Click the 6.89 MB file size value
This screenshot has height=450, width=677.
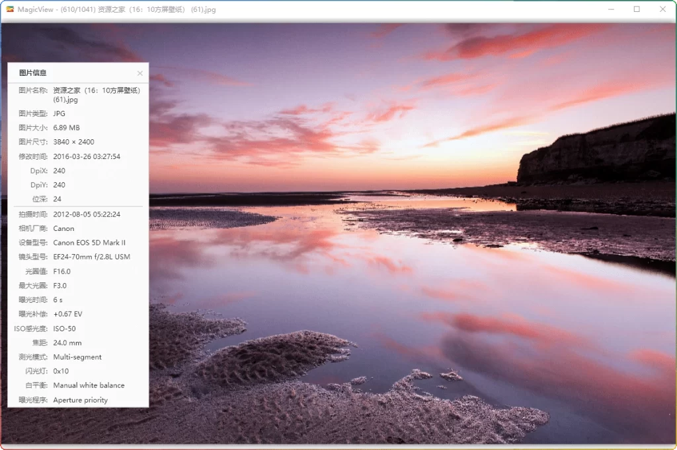pyautogui.click(x=67, y=127)
